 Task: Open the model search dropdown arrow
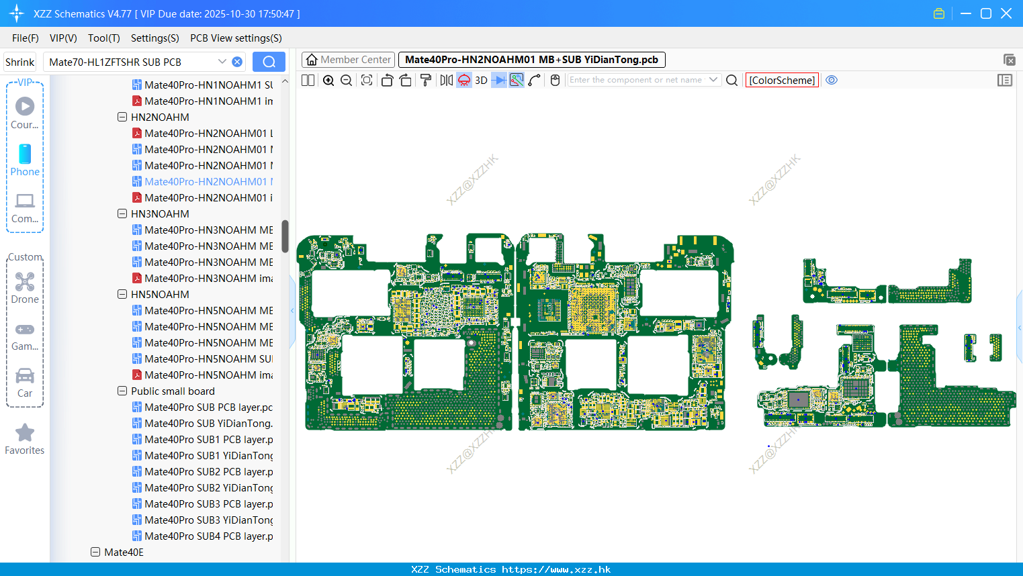point(222,62)
